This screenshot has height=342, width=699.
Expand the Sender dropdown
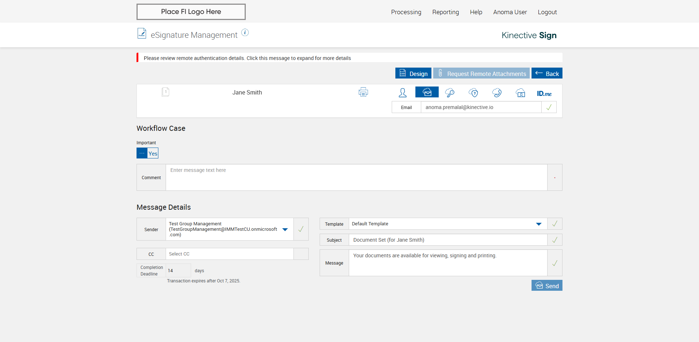[x=285, y=229]
